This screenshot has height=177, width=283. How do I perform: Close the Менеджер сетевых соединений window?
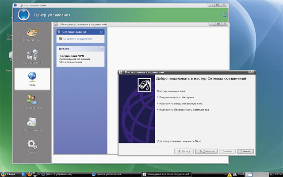(225, 24)
